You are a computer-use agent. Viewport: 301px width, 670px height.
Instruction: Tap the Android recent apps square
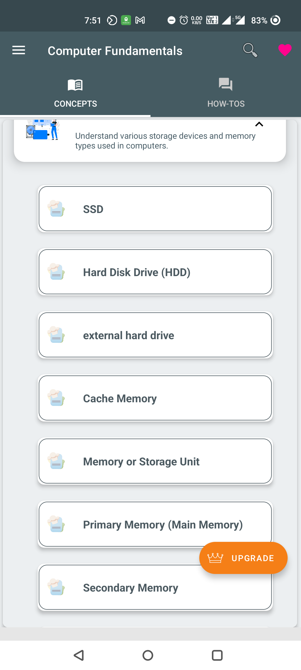click(x=217, y=655)
